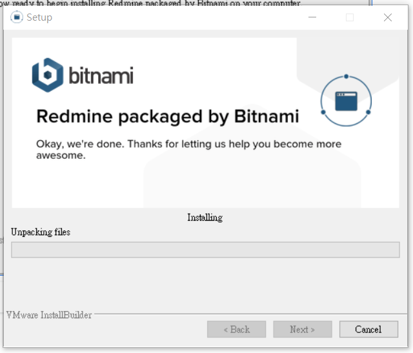Screen dimensions: 413x353
Task: Close the Setup window
Action: pyautogui.click(x=388, y=17)
